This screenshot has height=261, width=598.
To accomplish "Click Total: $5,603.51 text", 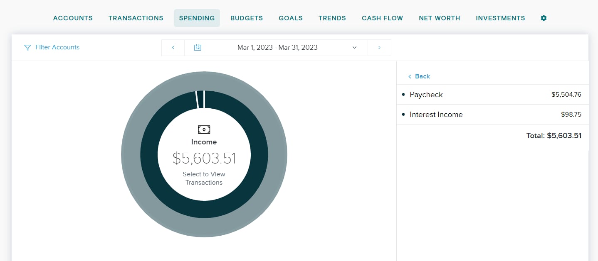I will [x=554, y=136].
